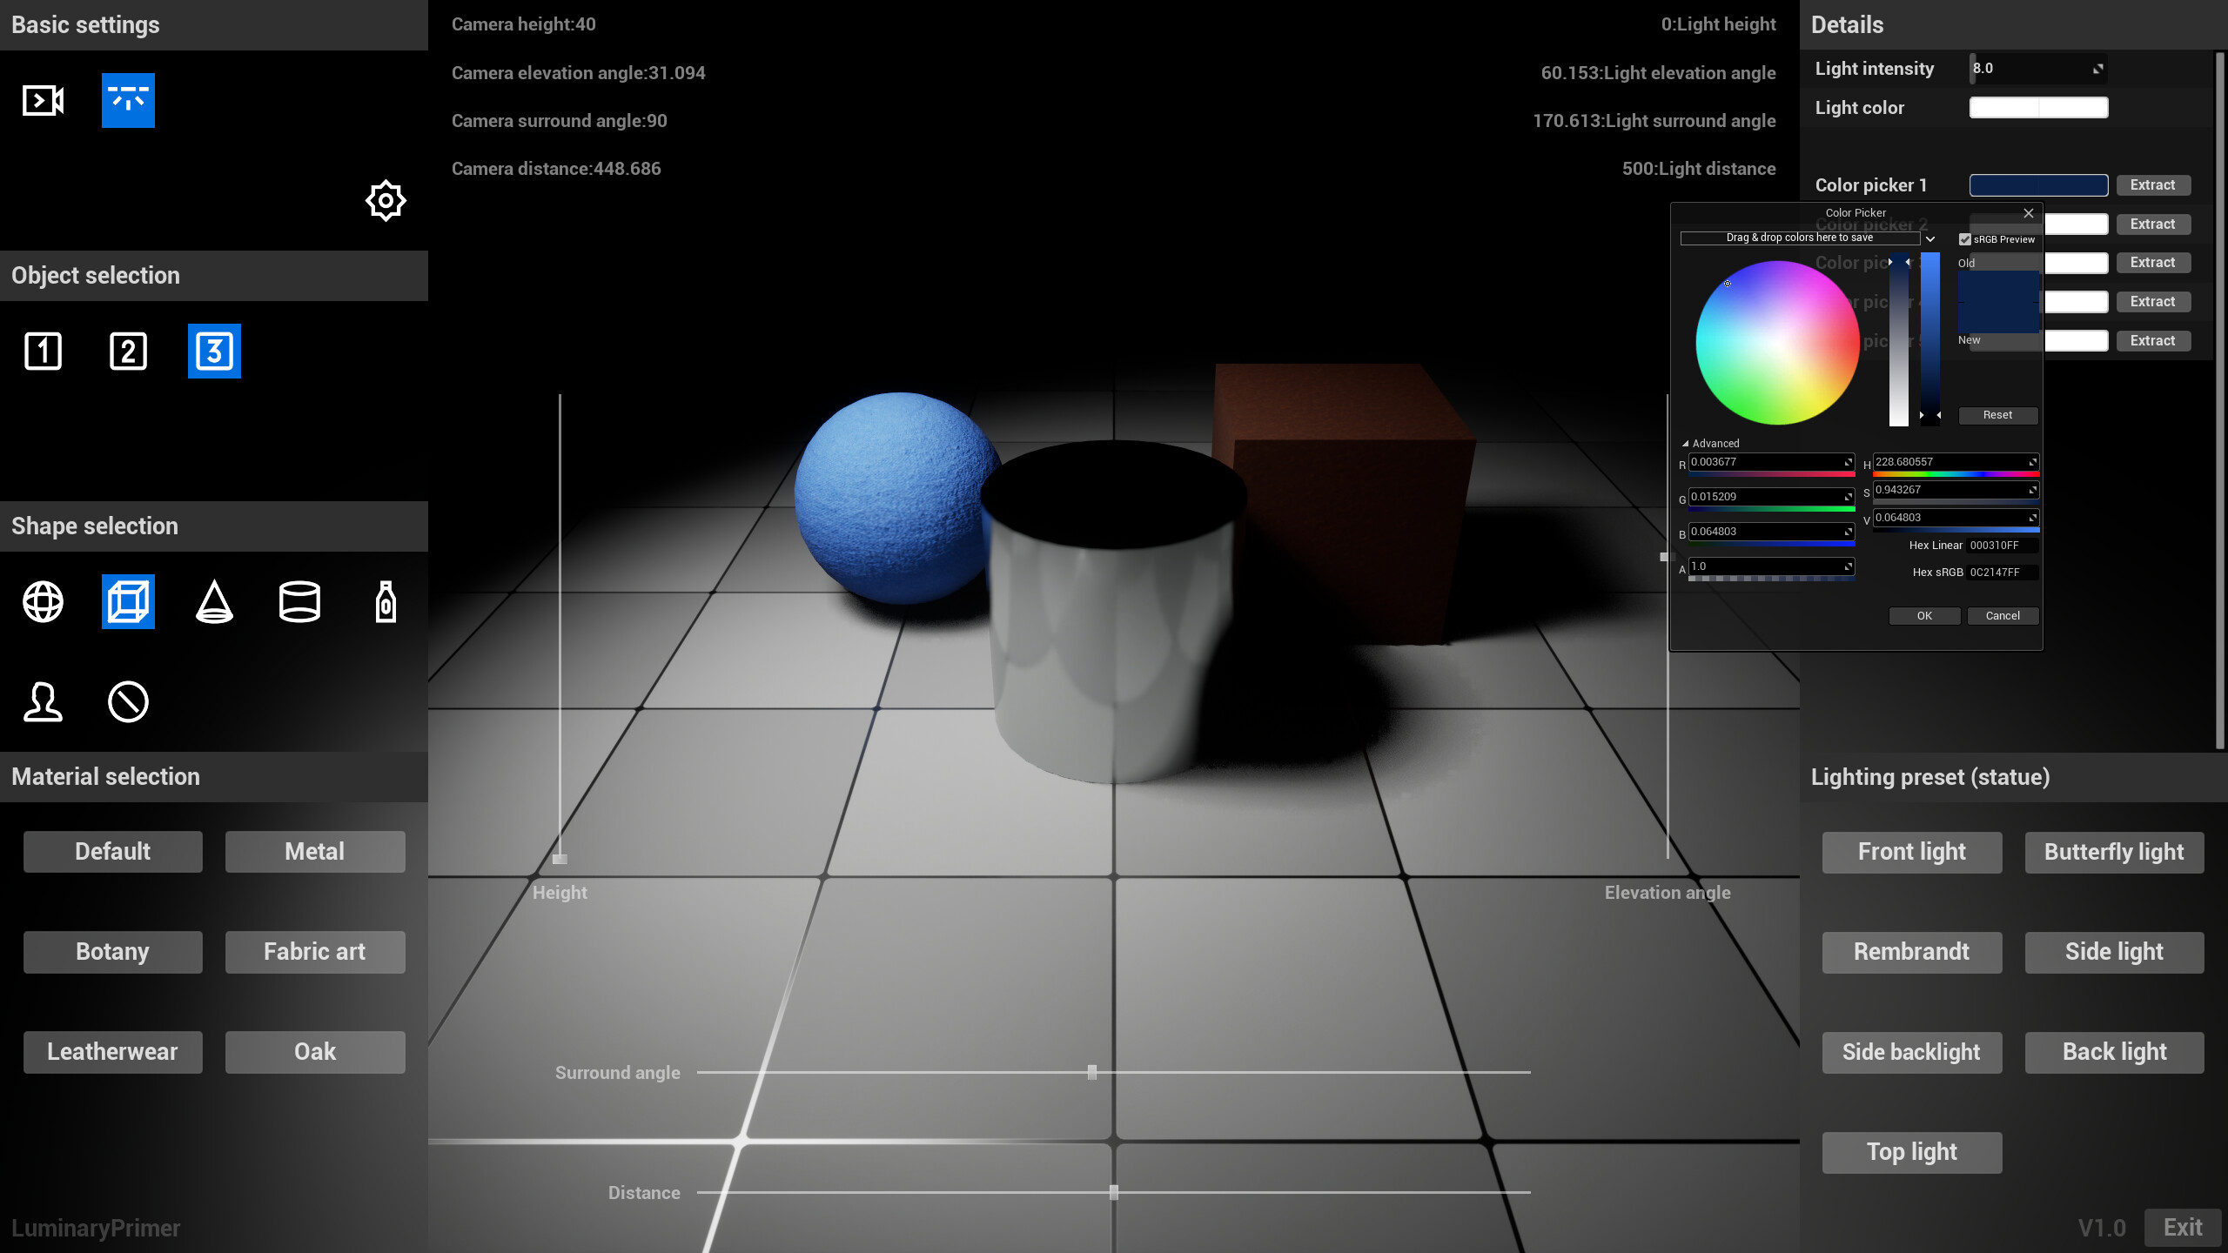This screenshot has width=2228, height=1253.
Task: Select object number 2
Action: (x=128, y=352)
